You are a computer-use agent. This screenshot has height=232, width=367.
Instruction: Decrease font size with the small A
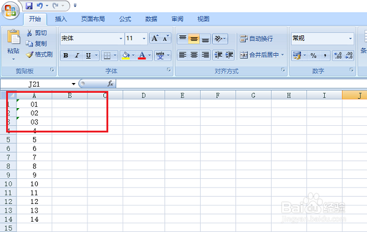point(166,38)
